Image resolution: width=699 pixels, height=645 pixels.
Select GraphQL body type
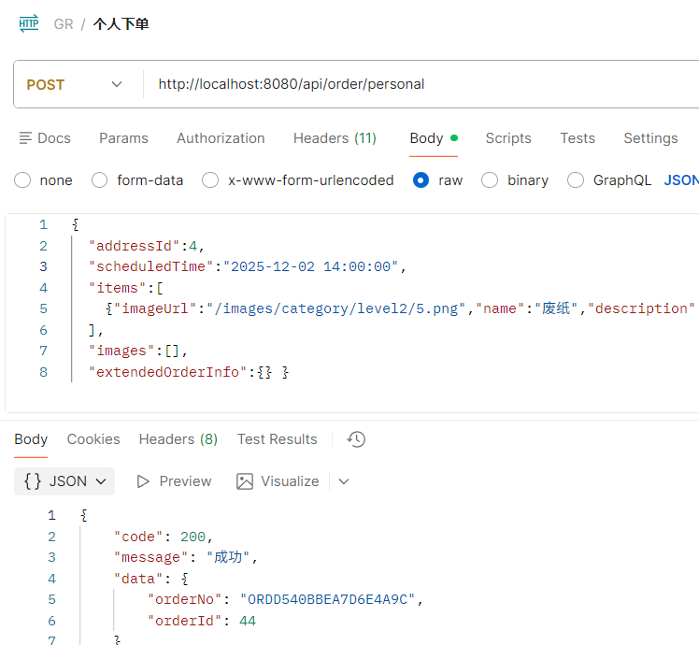[576, 180]
